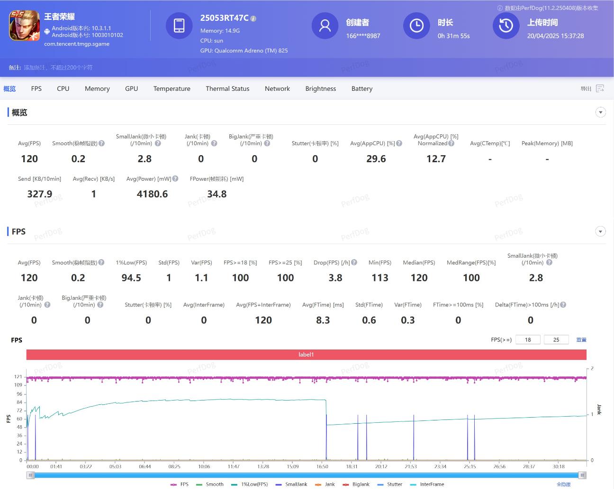Click the help icon beside Delta(FTime)>100ms [/h]
Image resolution: width=614 pixels, height=489 pixels.
click(563, 305)
